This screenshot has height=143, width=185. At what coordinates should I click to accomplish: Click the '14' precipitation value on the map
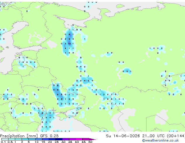click(x=69, y=44)
